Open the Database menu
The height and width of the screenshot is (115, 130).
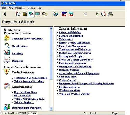click(x=20, y=8)
